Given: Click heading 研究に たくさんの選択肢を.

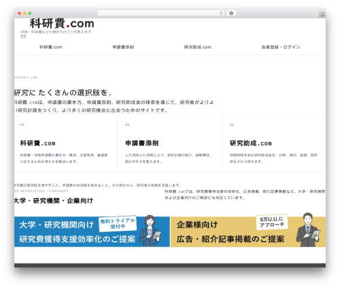Looking at the screenshot, I should tap(63, 93).
